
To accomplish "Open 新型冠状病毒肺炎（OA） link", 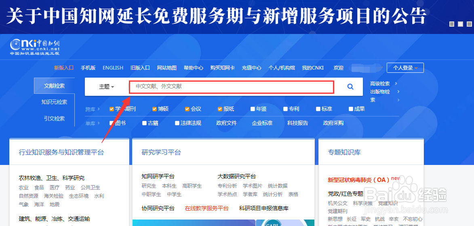I will coord(358,180).
